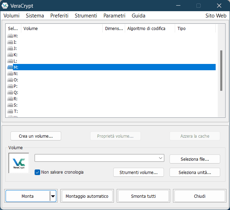Viewport: 230px width, 210px height.
Task: Click the Seleziona file button
Action: [x=195, y=159]
